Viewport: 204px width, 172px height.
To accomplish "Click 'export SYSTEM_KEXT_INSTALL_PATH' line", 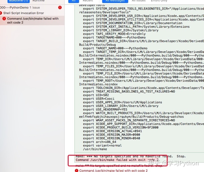I will pos(136,27).
